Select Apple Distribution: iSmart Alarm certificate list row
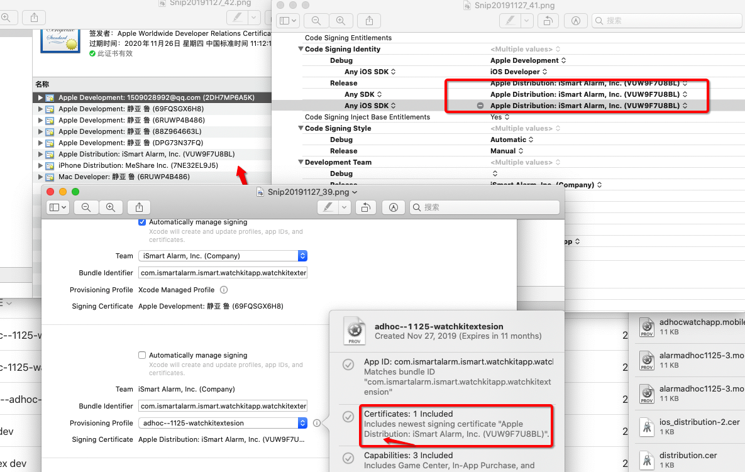 [x=152, y=154]
